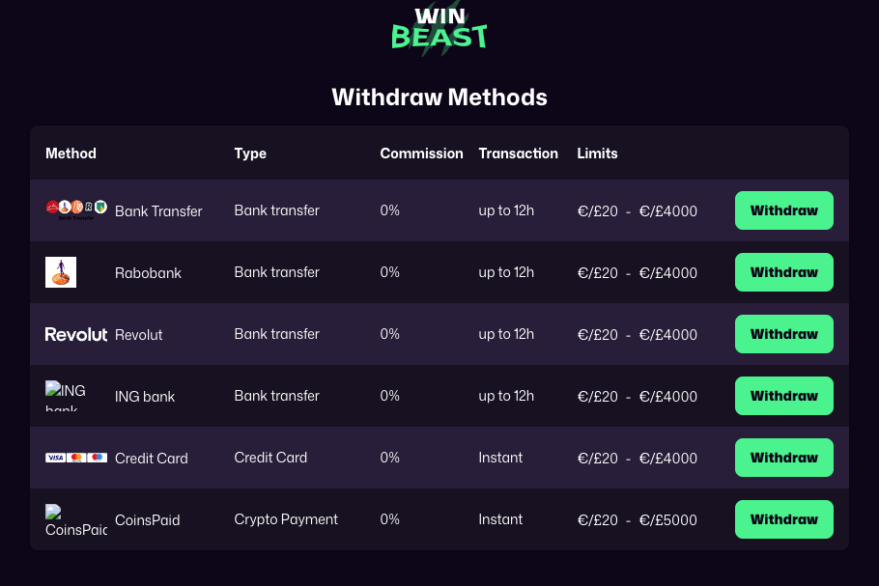This screenshot has width=879, height=586.
Task: Click the Transaction column header
Action: click(518, 153)
